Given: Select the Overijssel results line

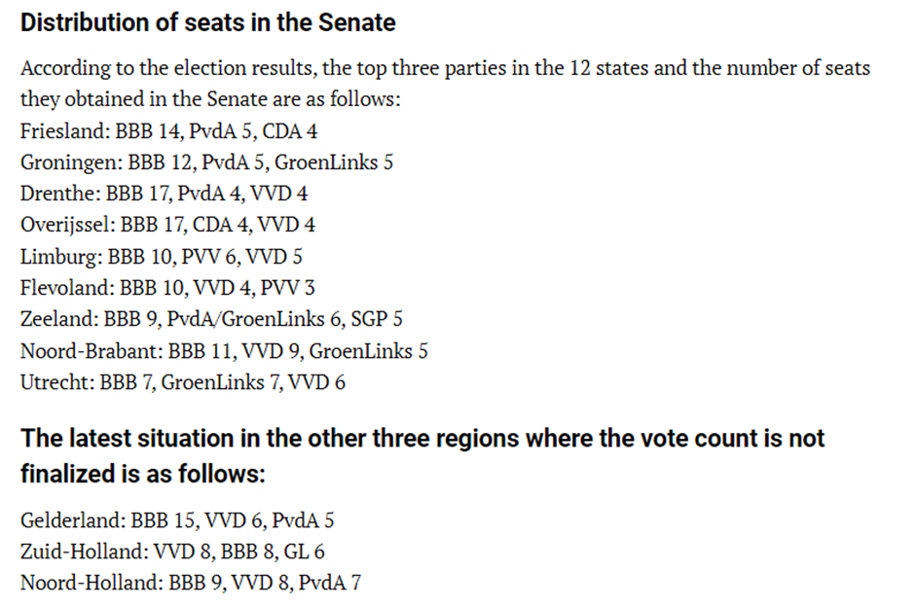Looking at the screenshot, I should [x=167, y=225].
